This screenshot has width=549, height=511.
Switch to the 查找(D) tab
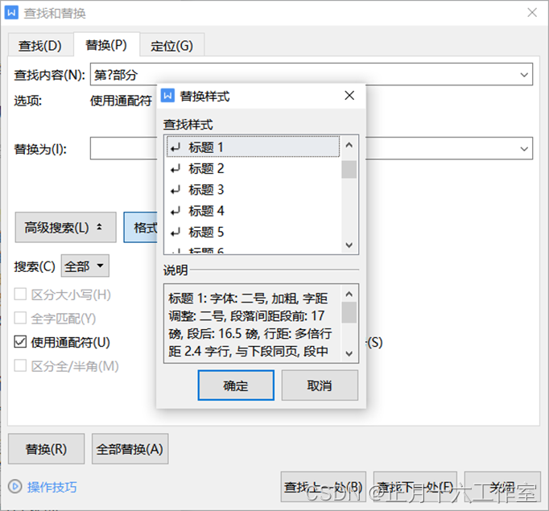tap(40, 45)
